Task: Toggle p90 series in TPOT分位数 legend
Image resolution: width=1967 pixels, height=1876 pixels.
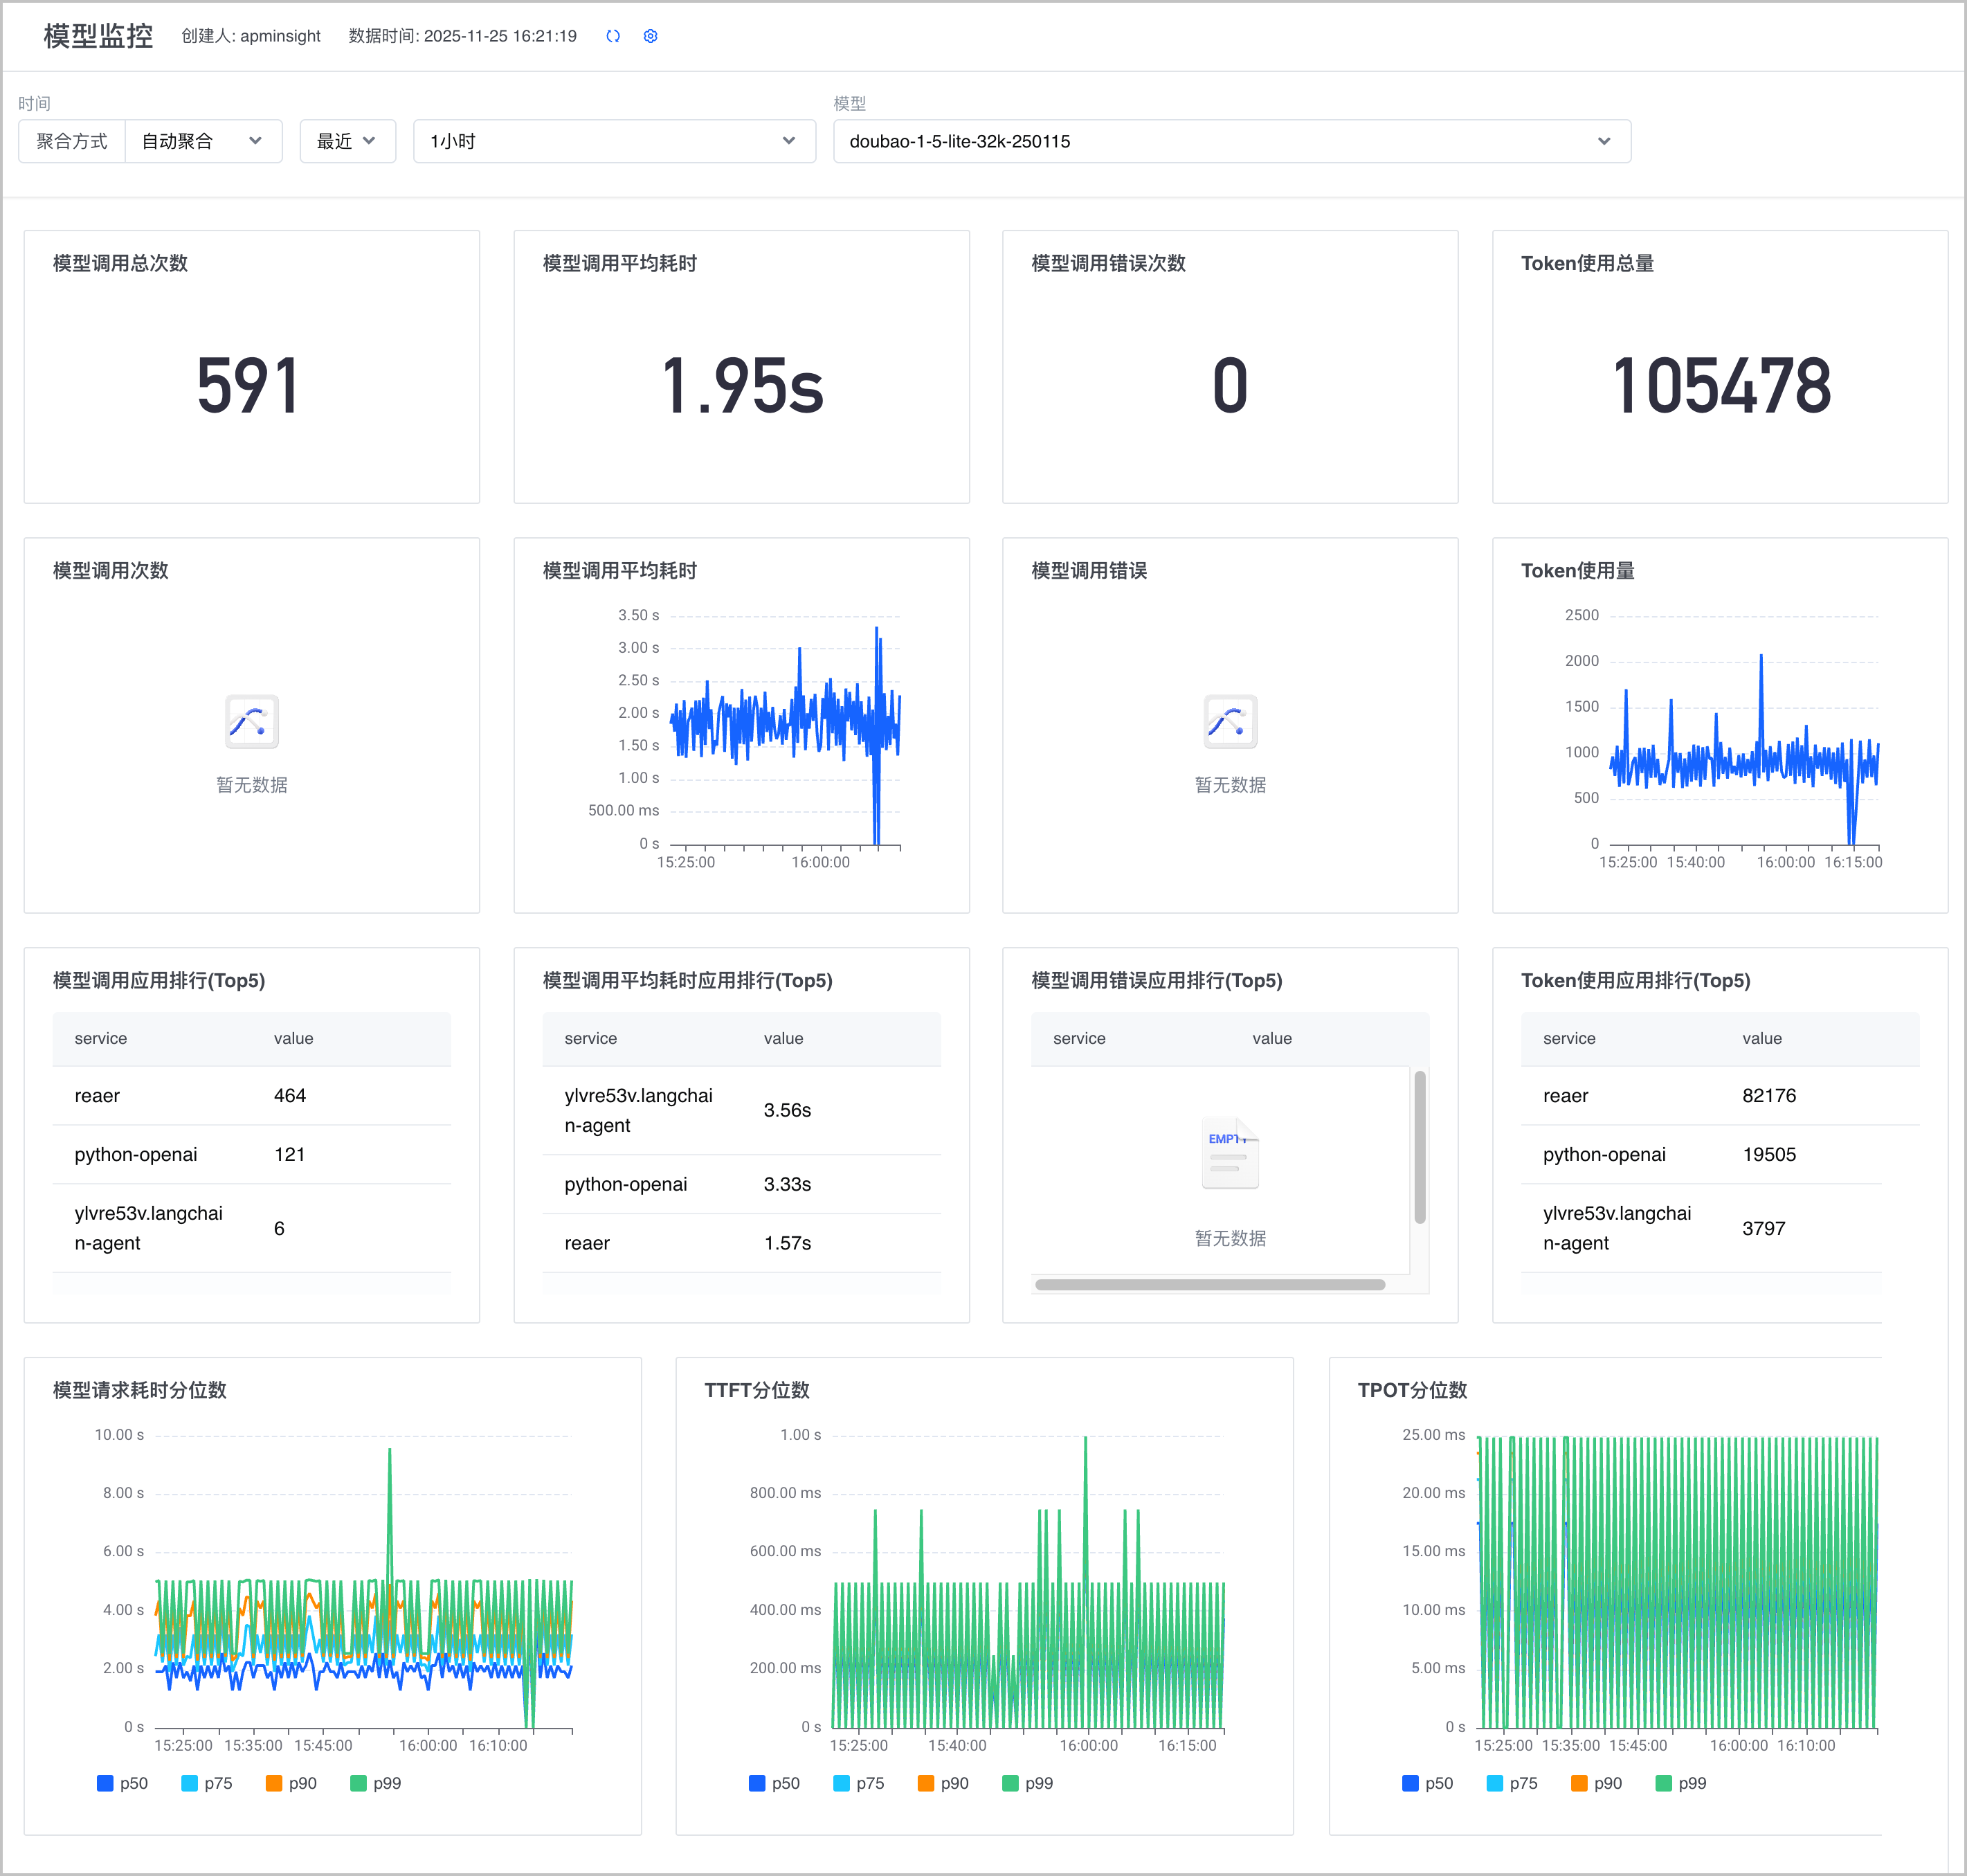Action: [x=1596, y=1783]
